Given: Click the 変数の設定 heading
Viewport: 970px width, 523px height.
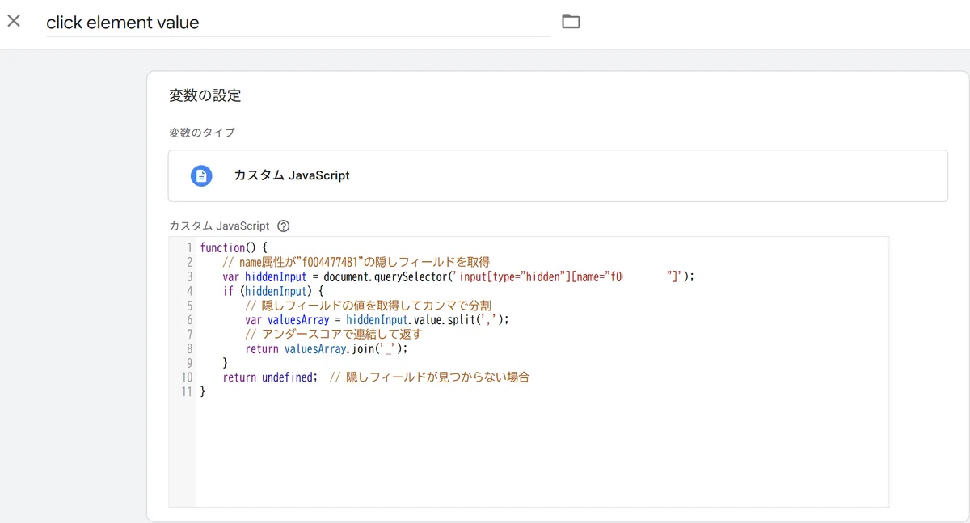Looking at the screenshot, I should 205,95.
